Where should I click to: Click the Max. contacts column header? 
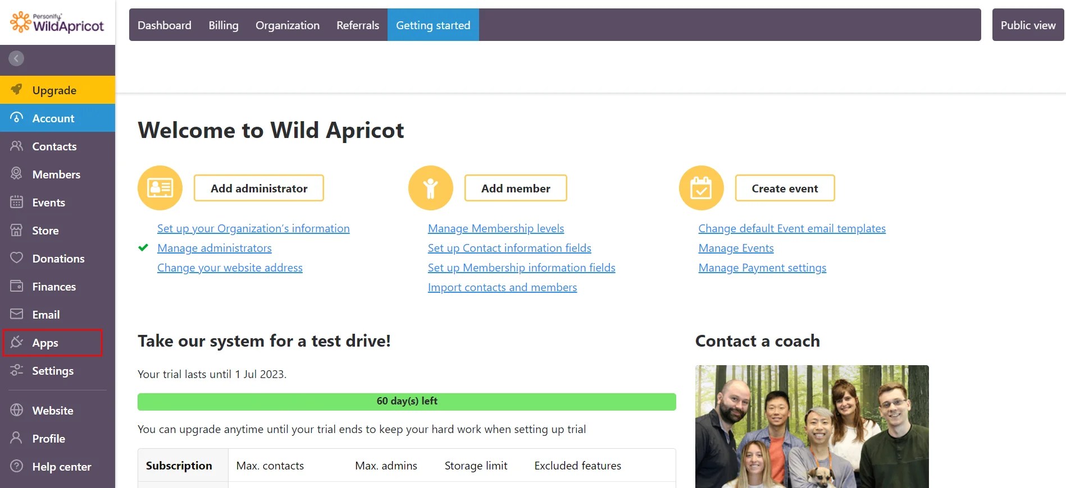270,466
